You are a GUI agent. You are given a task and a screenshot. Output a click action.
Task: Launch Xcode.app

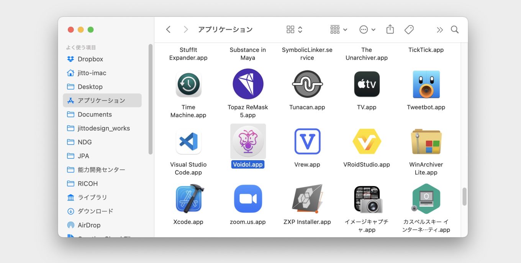188,198
